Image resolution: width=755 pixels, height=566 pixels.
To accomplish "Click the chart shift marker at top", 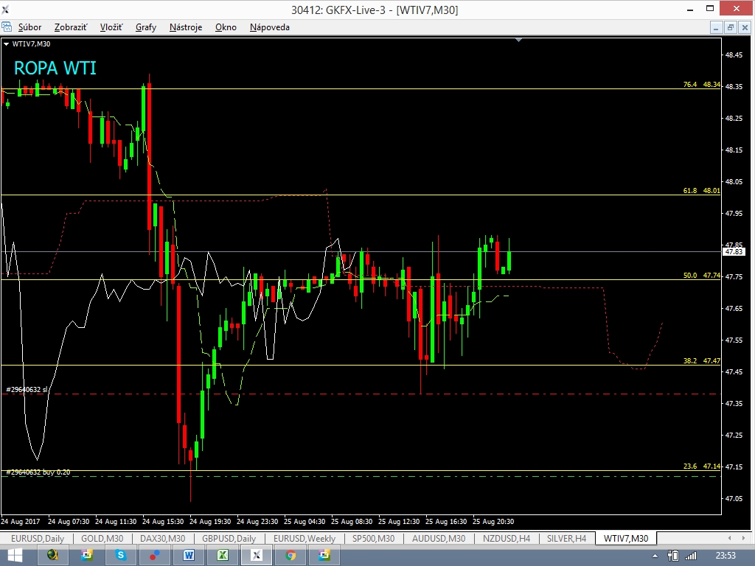I will 519,40.
